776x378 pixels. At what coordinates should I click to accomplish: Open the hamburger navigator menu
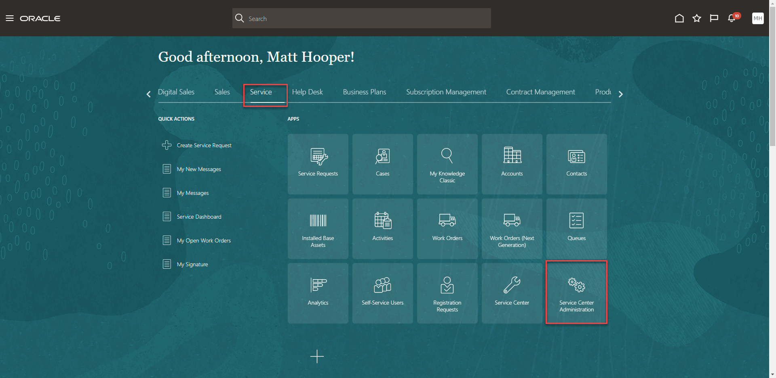tap(10, 18)
